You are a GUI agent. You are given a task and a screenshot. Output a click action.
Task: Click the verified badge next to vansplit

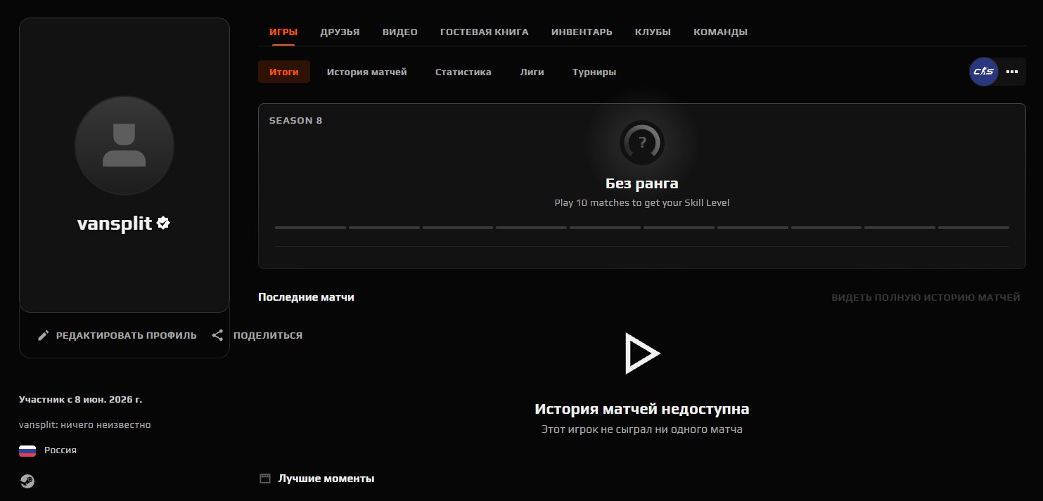(164, 223)
